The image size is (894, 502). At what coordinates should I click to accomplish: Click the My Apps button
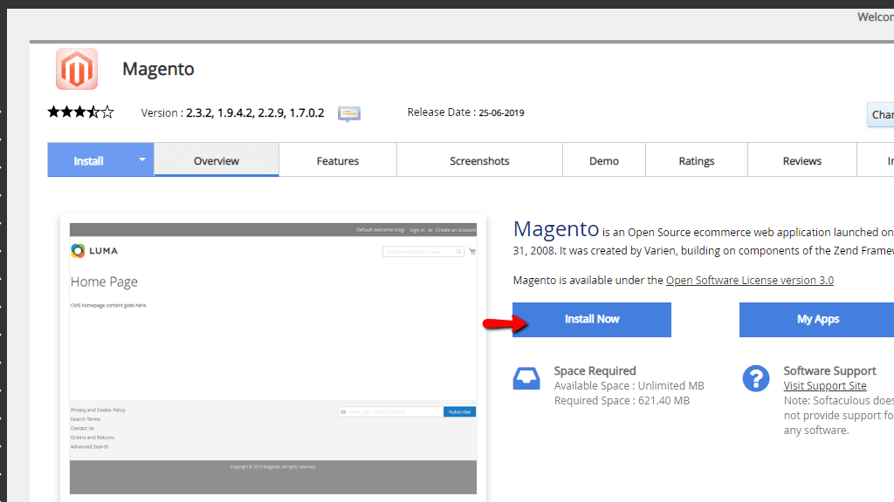point(817,319)
